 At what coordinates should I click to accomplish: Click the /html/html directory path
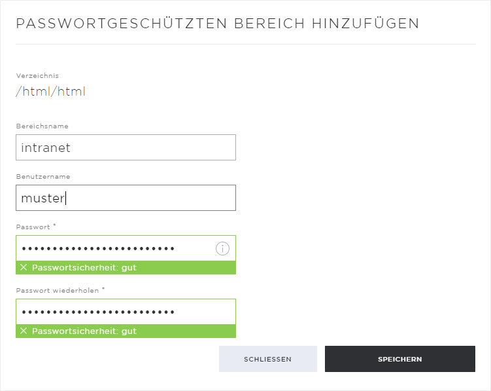point(51,91)
